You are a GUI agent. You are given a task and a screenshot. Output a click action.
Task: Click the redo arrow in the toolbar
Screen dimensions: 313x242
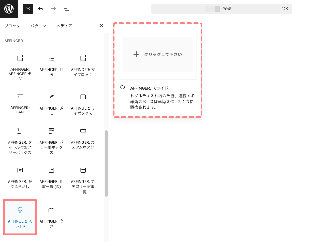pyautogui.click(x=53, y=9)
